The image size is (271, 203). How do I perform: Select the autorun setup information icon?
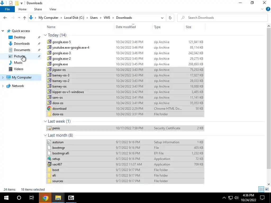point(49,142)
